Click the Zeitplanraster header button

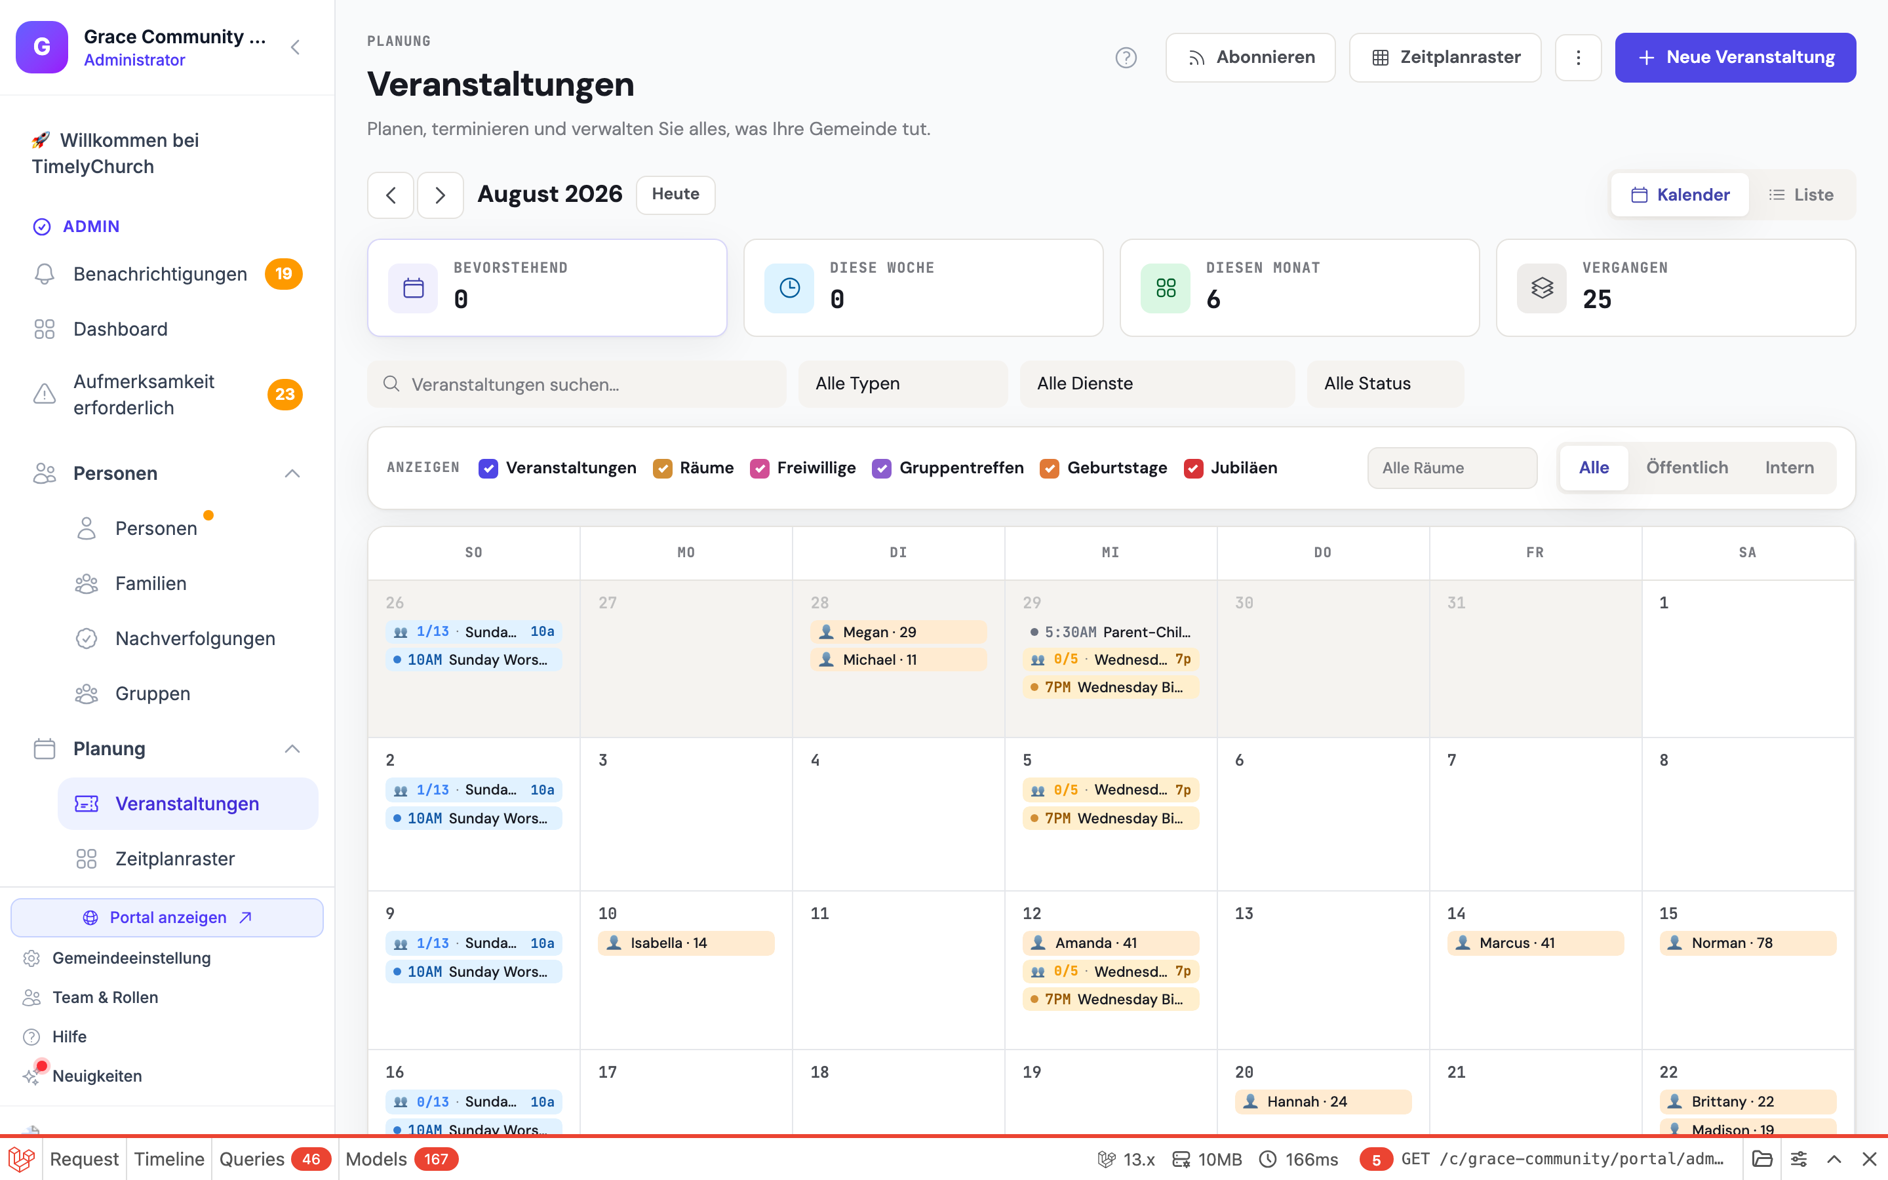(1445, 58)
